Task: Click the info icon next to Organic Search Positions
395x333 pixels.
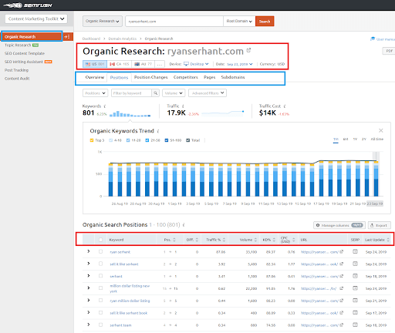Action: [x=184, y=225]
